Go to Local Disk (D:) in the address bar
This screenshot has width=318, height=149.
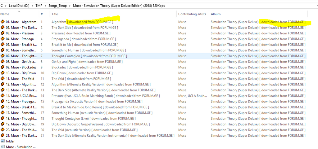(x=19, y=6)
